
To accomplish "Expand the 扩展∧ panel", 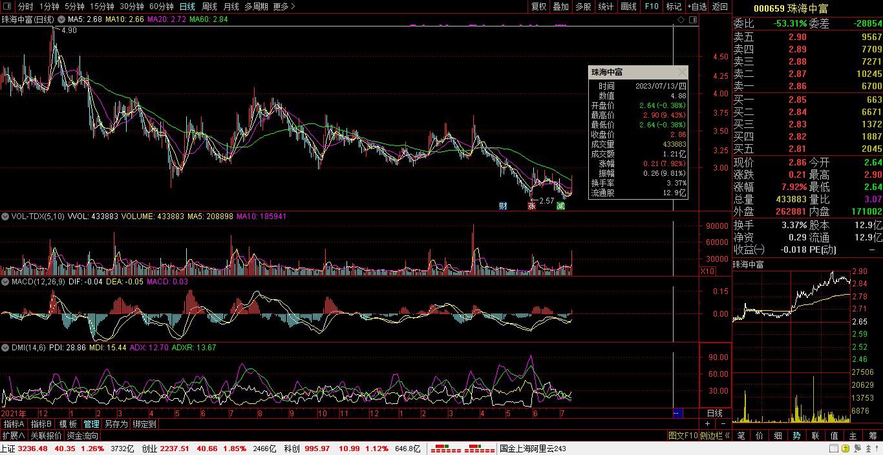I will click(x=13, y=436).
